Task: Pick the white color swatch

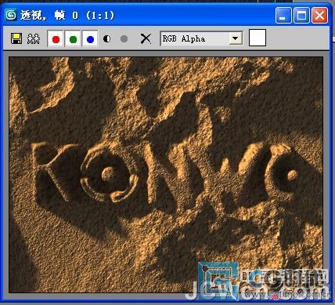Action: (258, 38)
